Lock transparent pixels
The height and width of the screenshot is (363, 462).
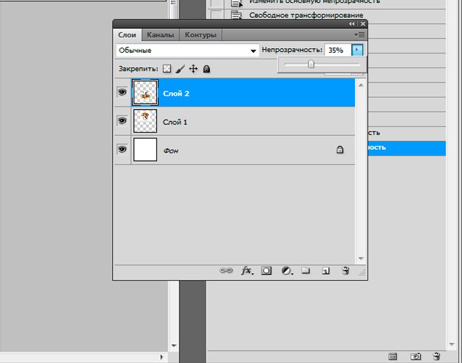[167, 69]
